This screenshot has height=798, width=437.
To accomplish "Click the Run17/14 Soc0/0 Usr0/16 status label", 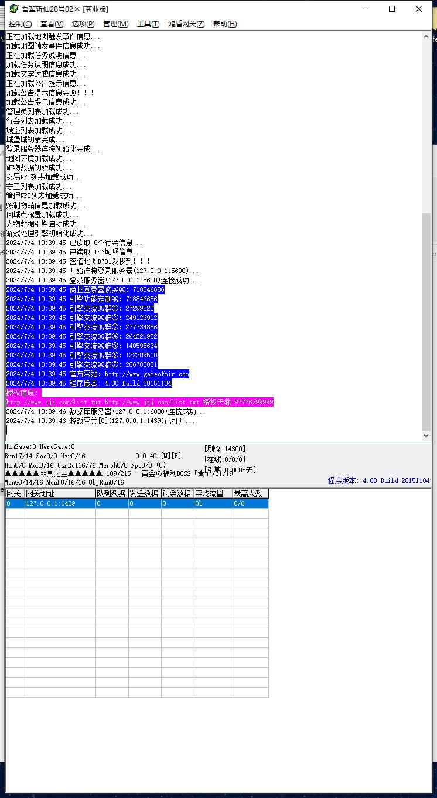I will click(45, 456).
